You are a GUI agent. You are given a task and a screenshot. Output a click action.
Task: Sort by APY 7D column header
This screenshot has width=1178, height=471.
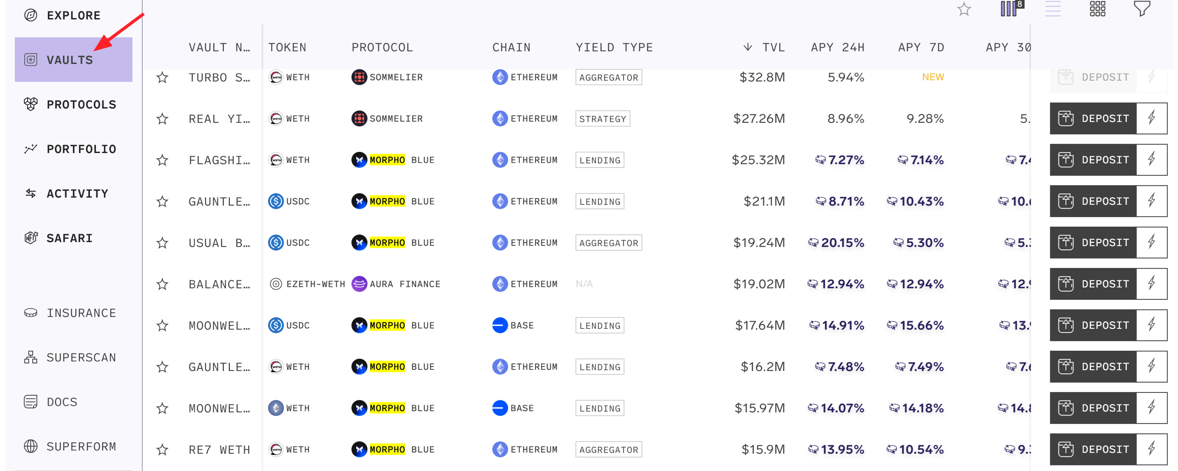pos(921,47)
